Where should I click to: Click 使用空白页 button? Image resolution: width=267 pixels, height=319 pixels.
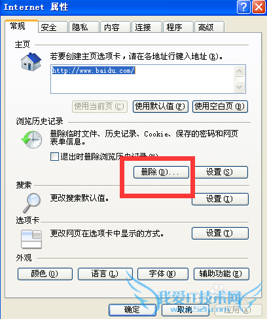click(x=220, y=106)
